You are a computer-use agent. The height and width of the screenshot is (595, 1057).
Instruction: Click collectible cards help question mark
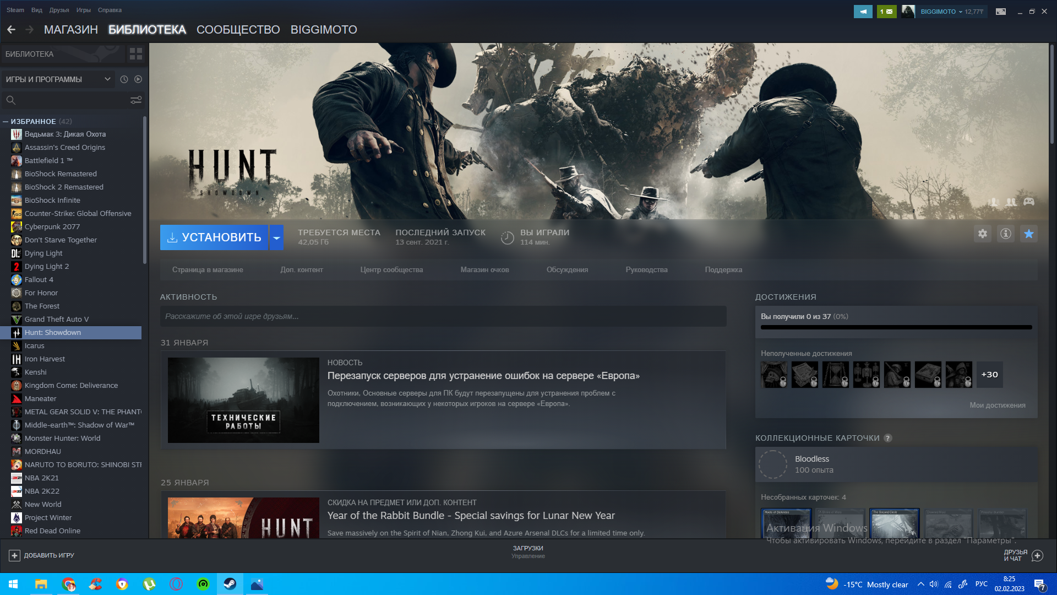[887, 439]
